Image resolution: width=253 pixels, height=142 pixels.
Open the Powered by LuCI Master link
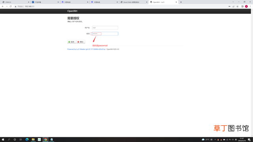point(86,49)
